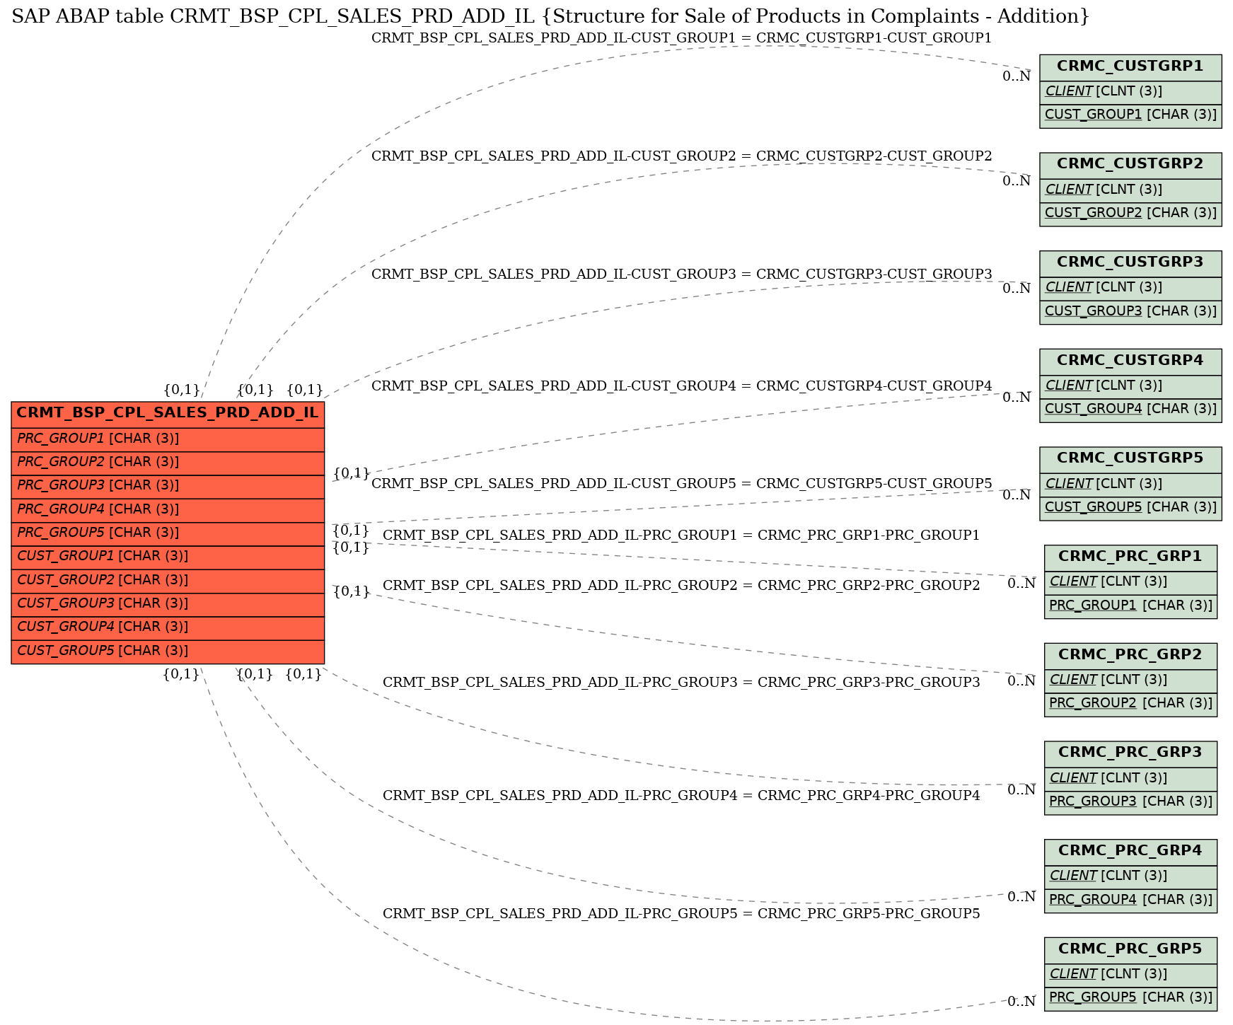Click PRC_GROUP1 [CHAR (3)] in CRMC_PRC_GRP1 table
The image size is (1233, 1025).
pyautogui.click(x=1130, y=606)
